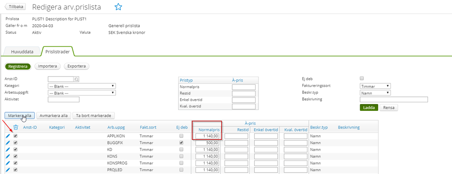
Task: Select the Prislistrader tab
Action: click(x=57, y=52)
